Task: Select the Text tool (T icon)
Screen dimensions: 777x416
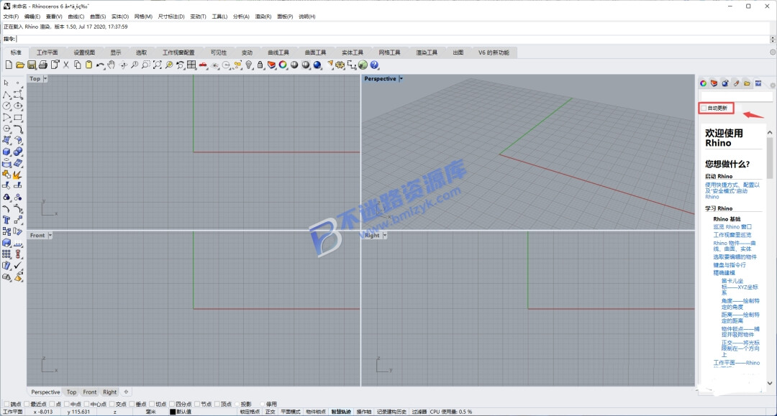Action: tap(6, 220)
